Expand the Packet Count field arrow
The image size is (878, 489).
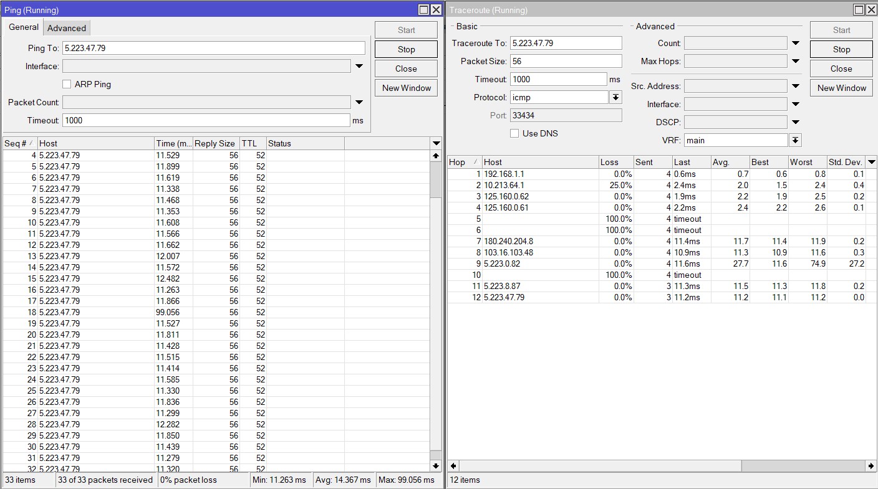[359, 103]
